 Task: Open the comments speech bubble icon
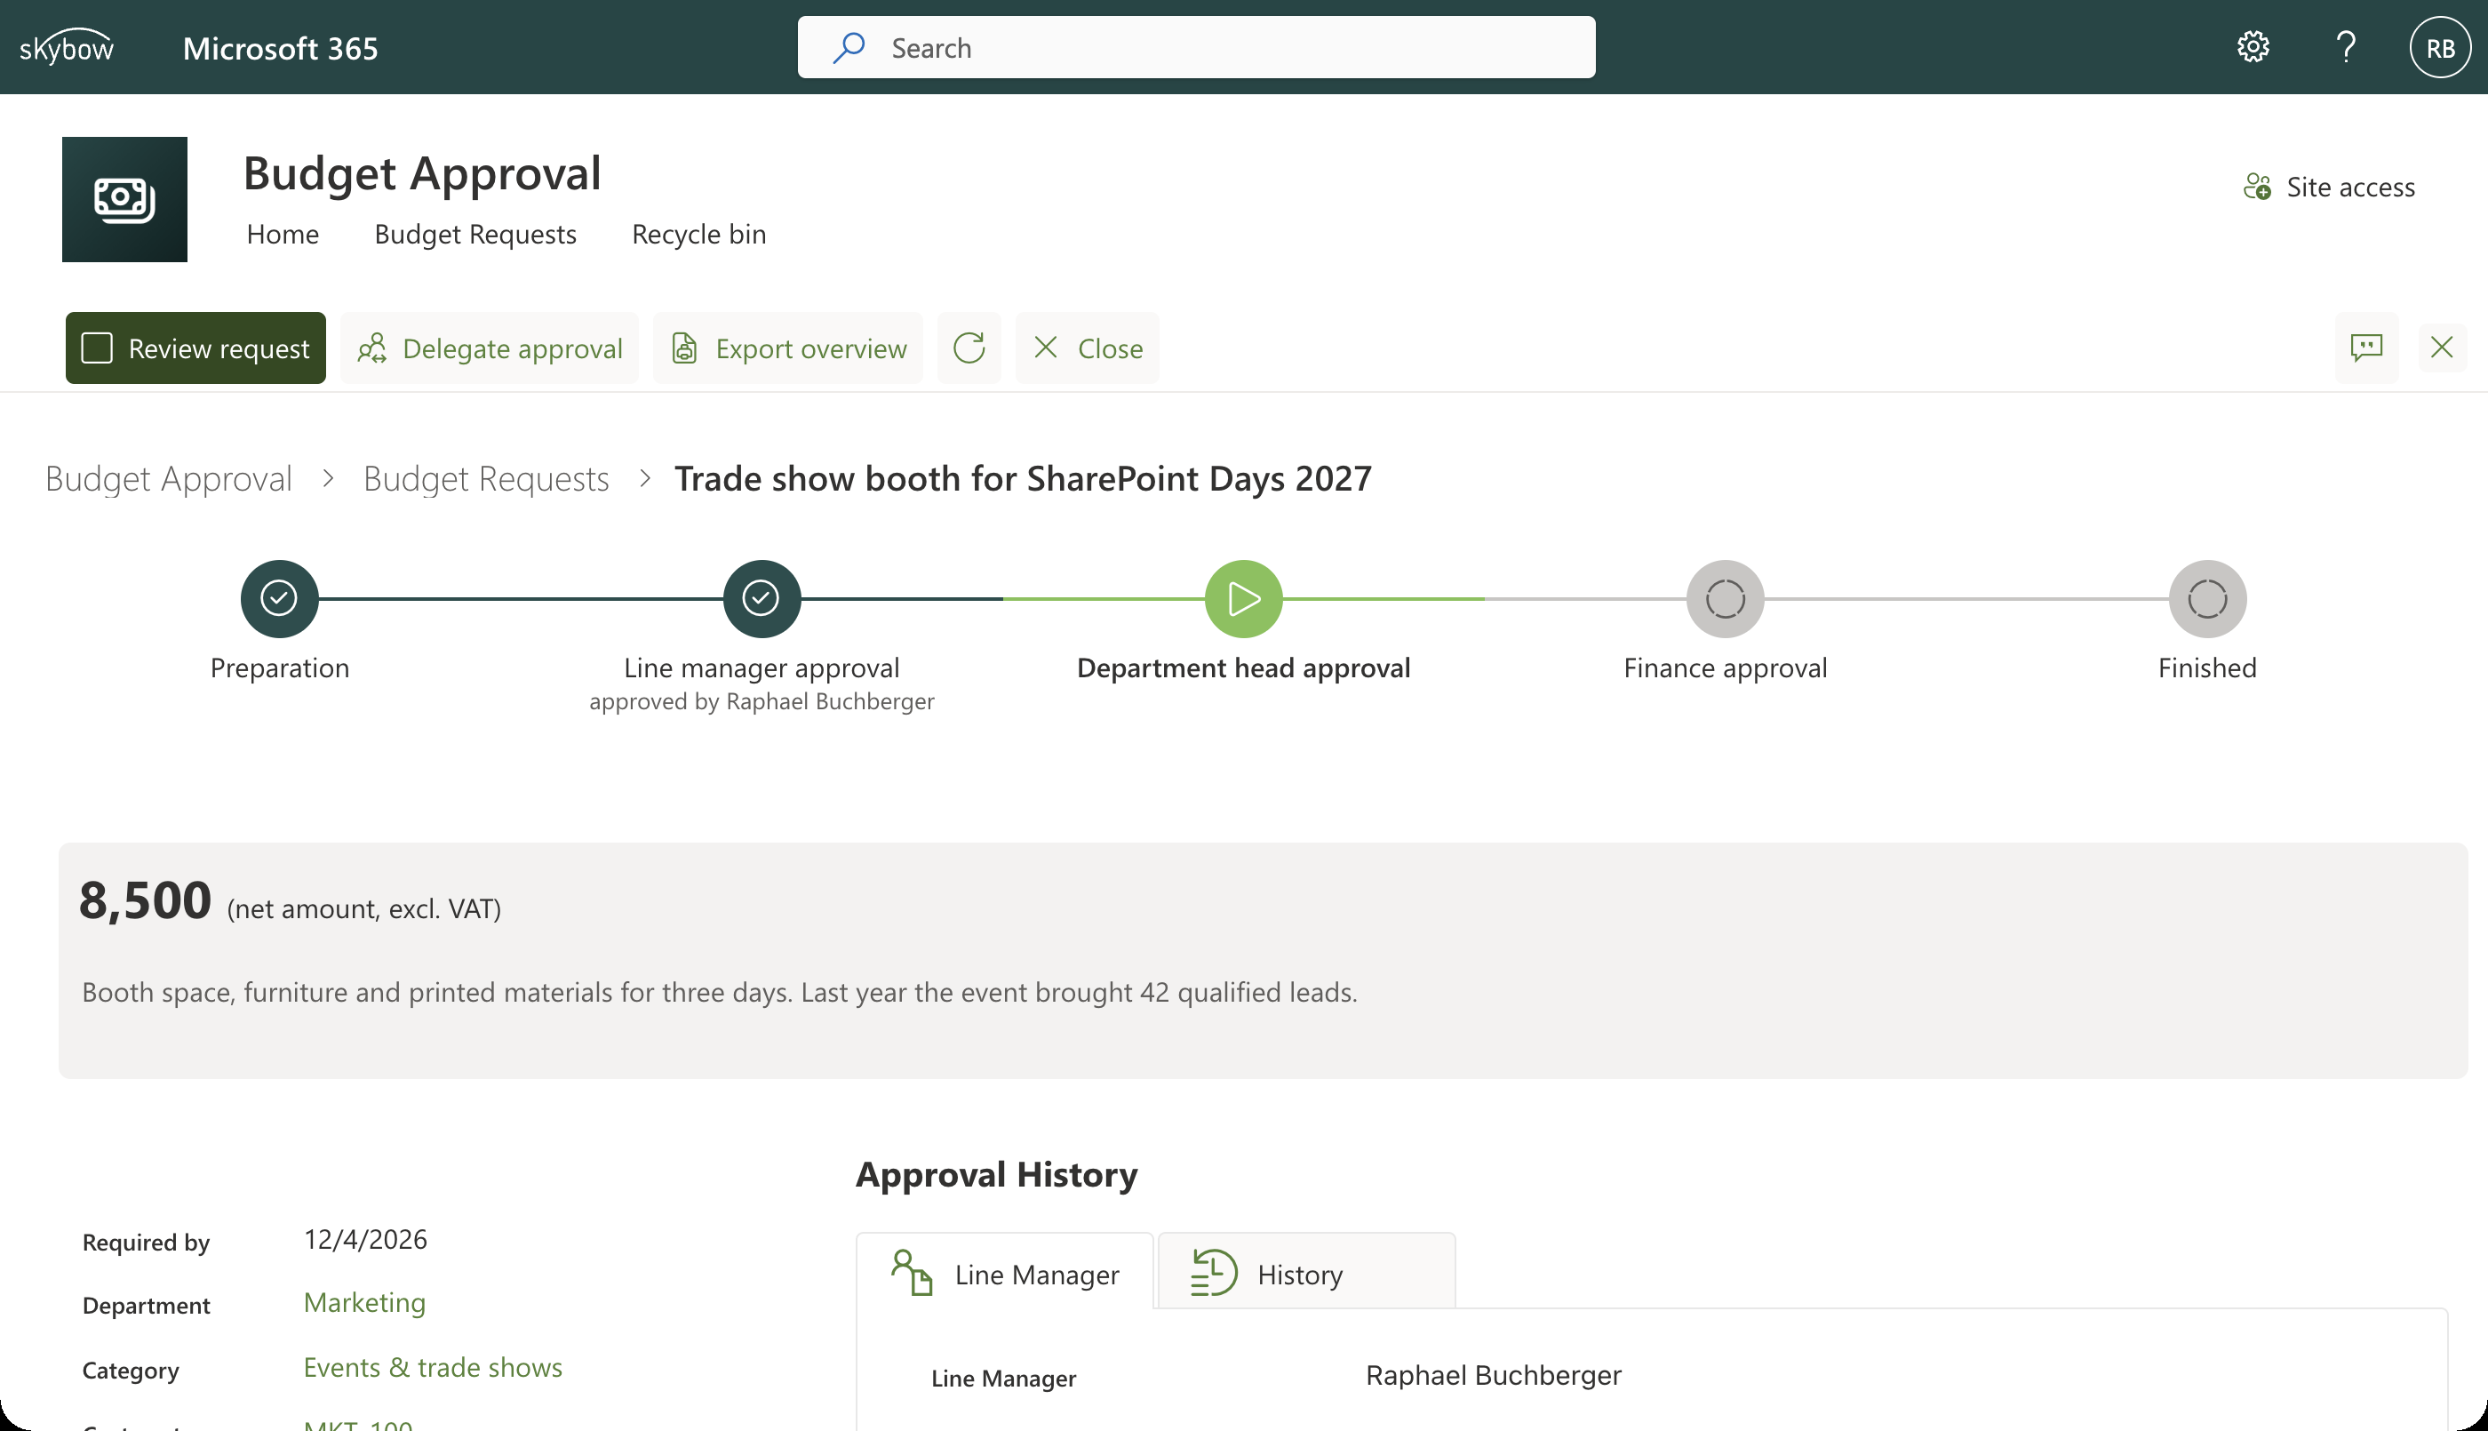click(2366, 348)
